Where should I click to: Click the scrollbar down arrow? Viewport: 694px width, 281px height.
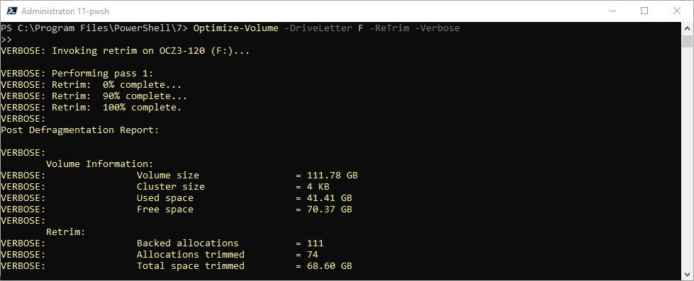coord(688,274)
